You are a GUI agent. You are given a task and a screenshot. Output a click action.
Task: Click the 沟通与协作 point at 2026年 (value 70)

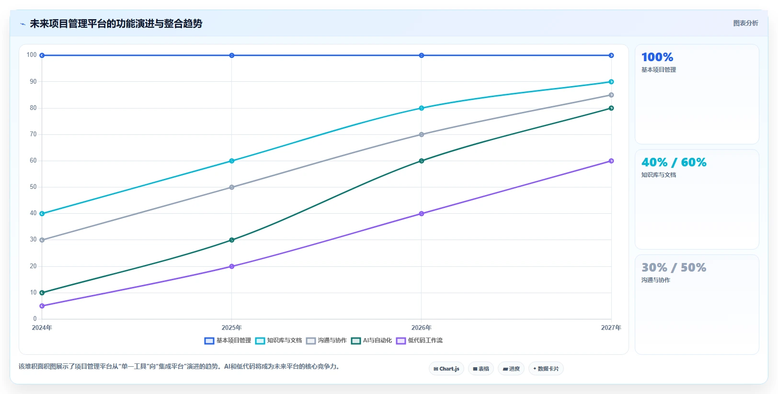[422, 135]
